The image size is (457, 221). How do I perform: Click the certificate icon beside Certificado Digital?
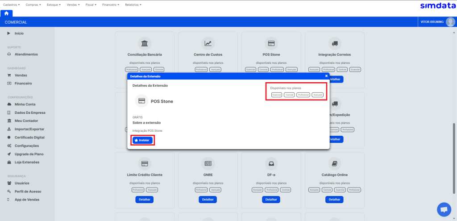coord(9,138)
